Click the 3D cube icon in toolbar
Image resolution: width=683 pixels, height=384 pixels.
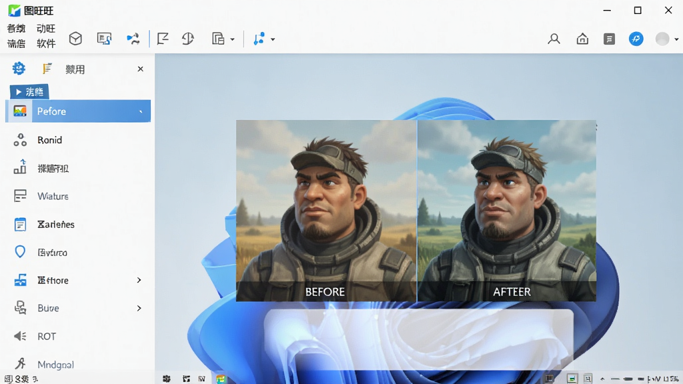(x=75, y=39)
